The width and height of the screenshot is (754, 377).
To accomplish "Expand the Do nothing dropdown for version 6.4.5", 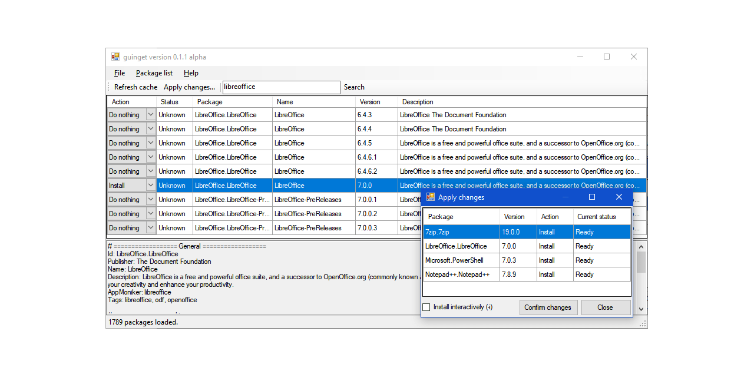I will pos(150,143).
